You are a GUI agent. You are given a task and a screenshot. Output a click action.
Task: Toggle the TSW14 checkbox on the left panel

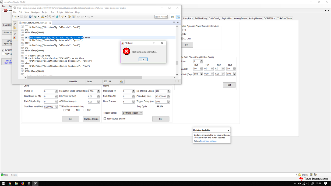[x=3, y=54]
